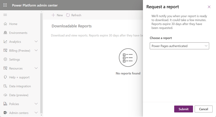Click the Help + support headset icon
Image resolution: width=216 pixels, height=117 pixels.
pos(5,77)
